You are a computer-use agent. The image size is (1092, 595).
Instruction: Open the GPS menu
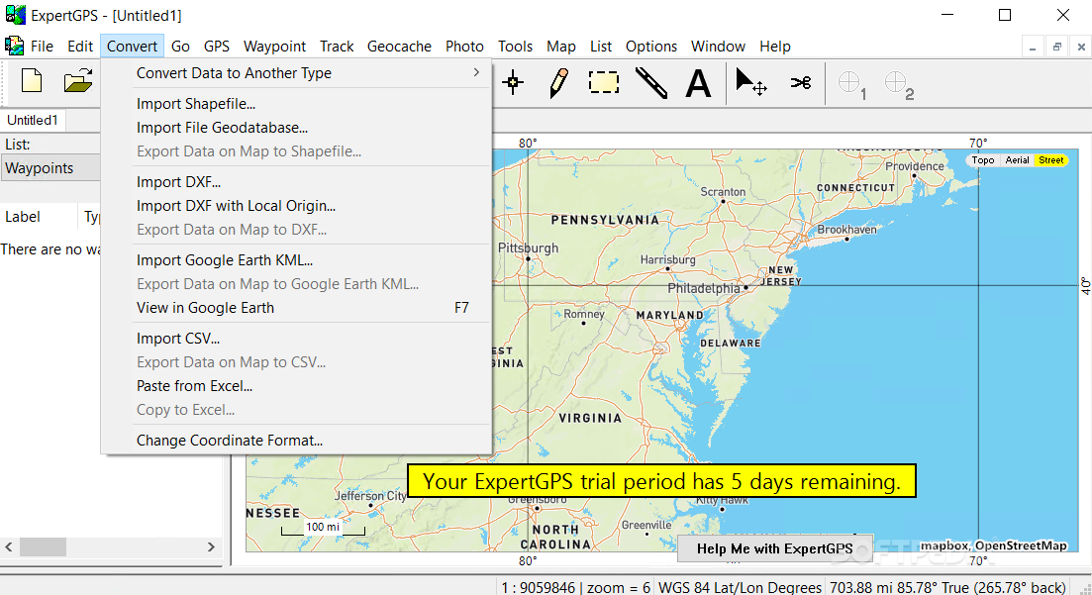[x=217, y=46]
